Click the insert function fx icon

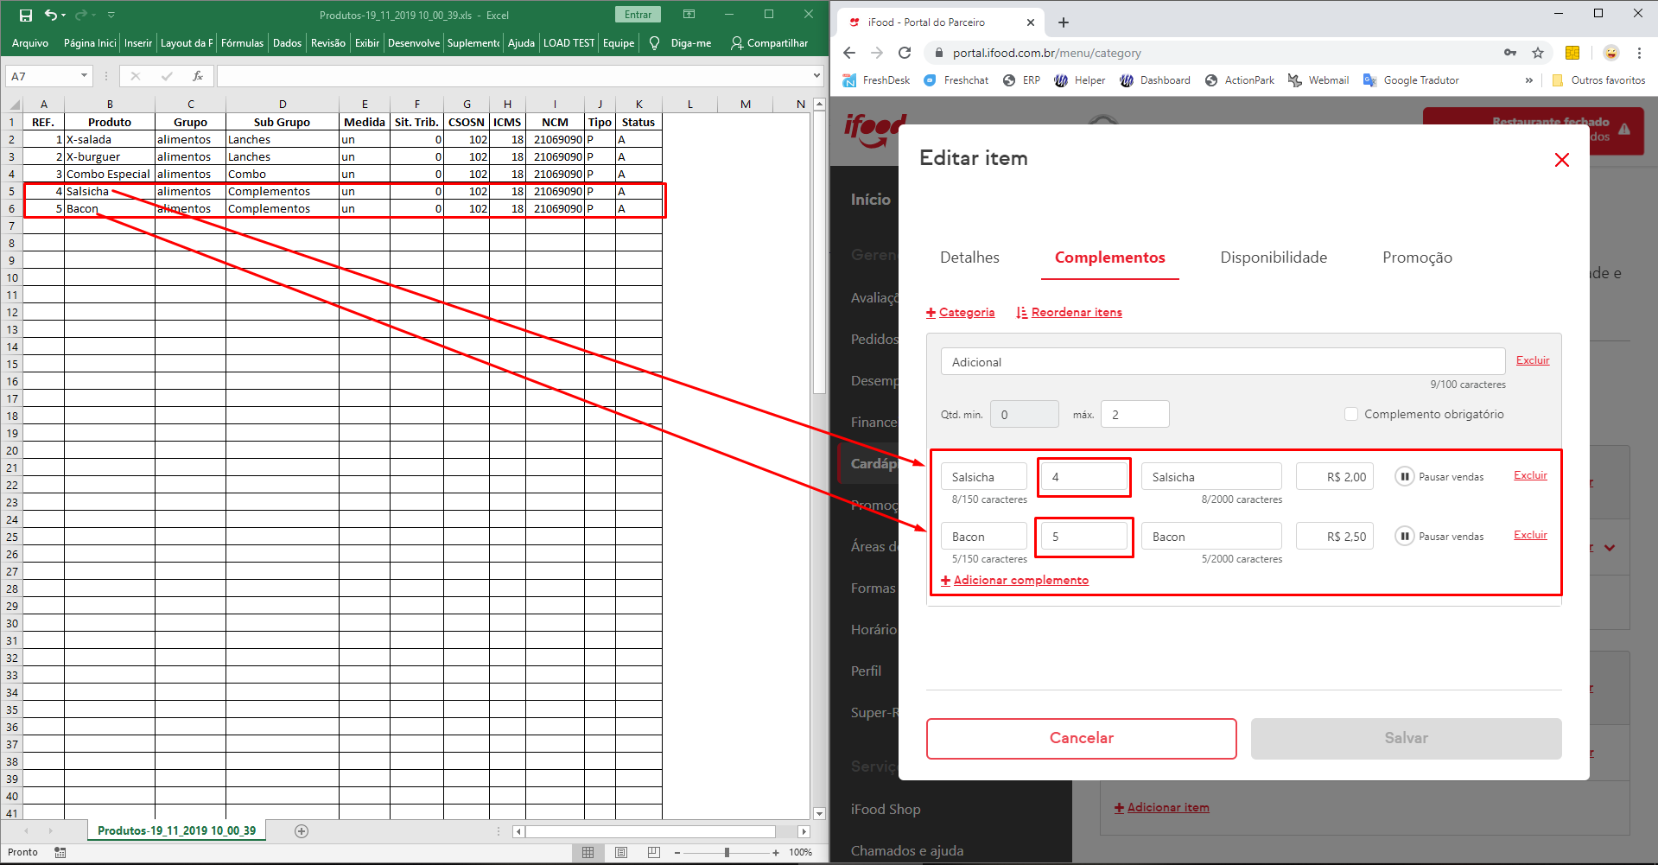pos(198,76)
